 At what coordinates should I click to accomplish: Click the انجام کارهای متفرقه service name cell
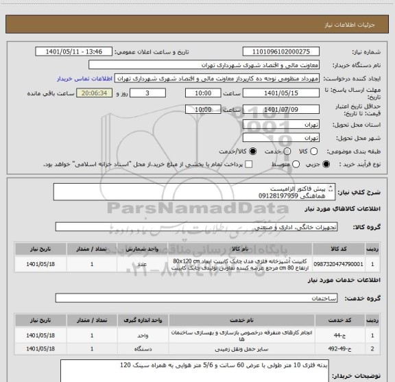(x=241, y=335)
